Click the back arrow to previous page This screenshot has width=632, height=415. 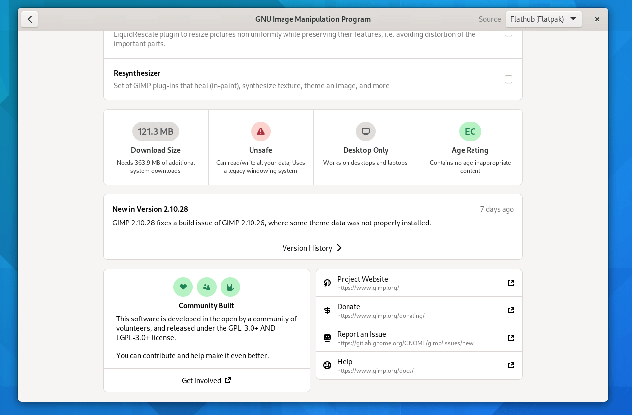[30, 19]
